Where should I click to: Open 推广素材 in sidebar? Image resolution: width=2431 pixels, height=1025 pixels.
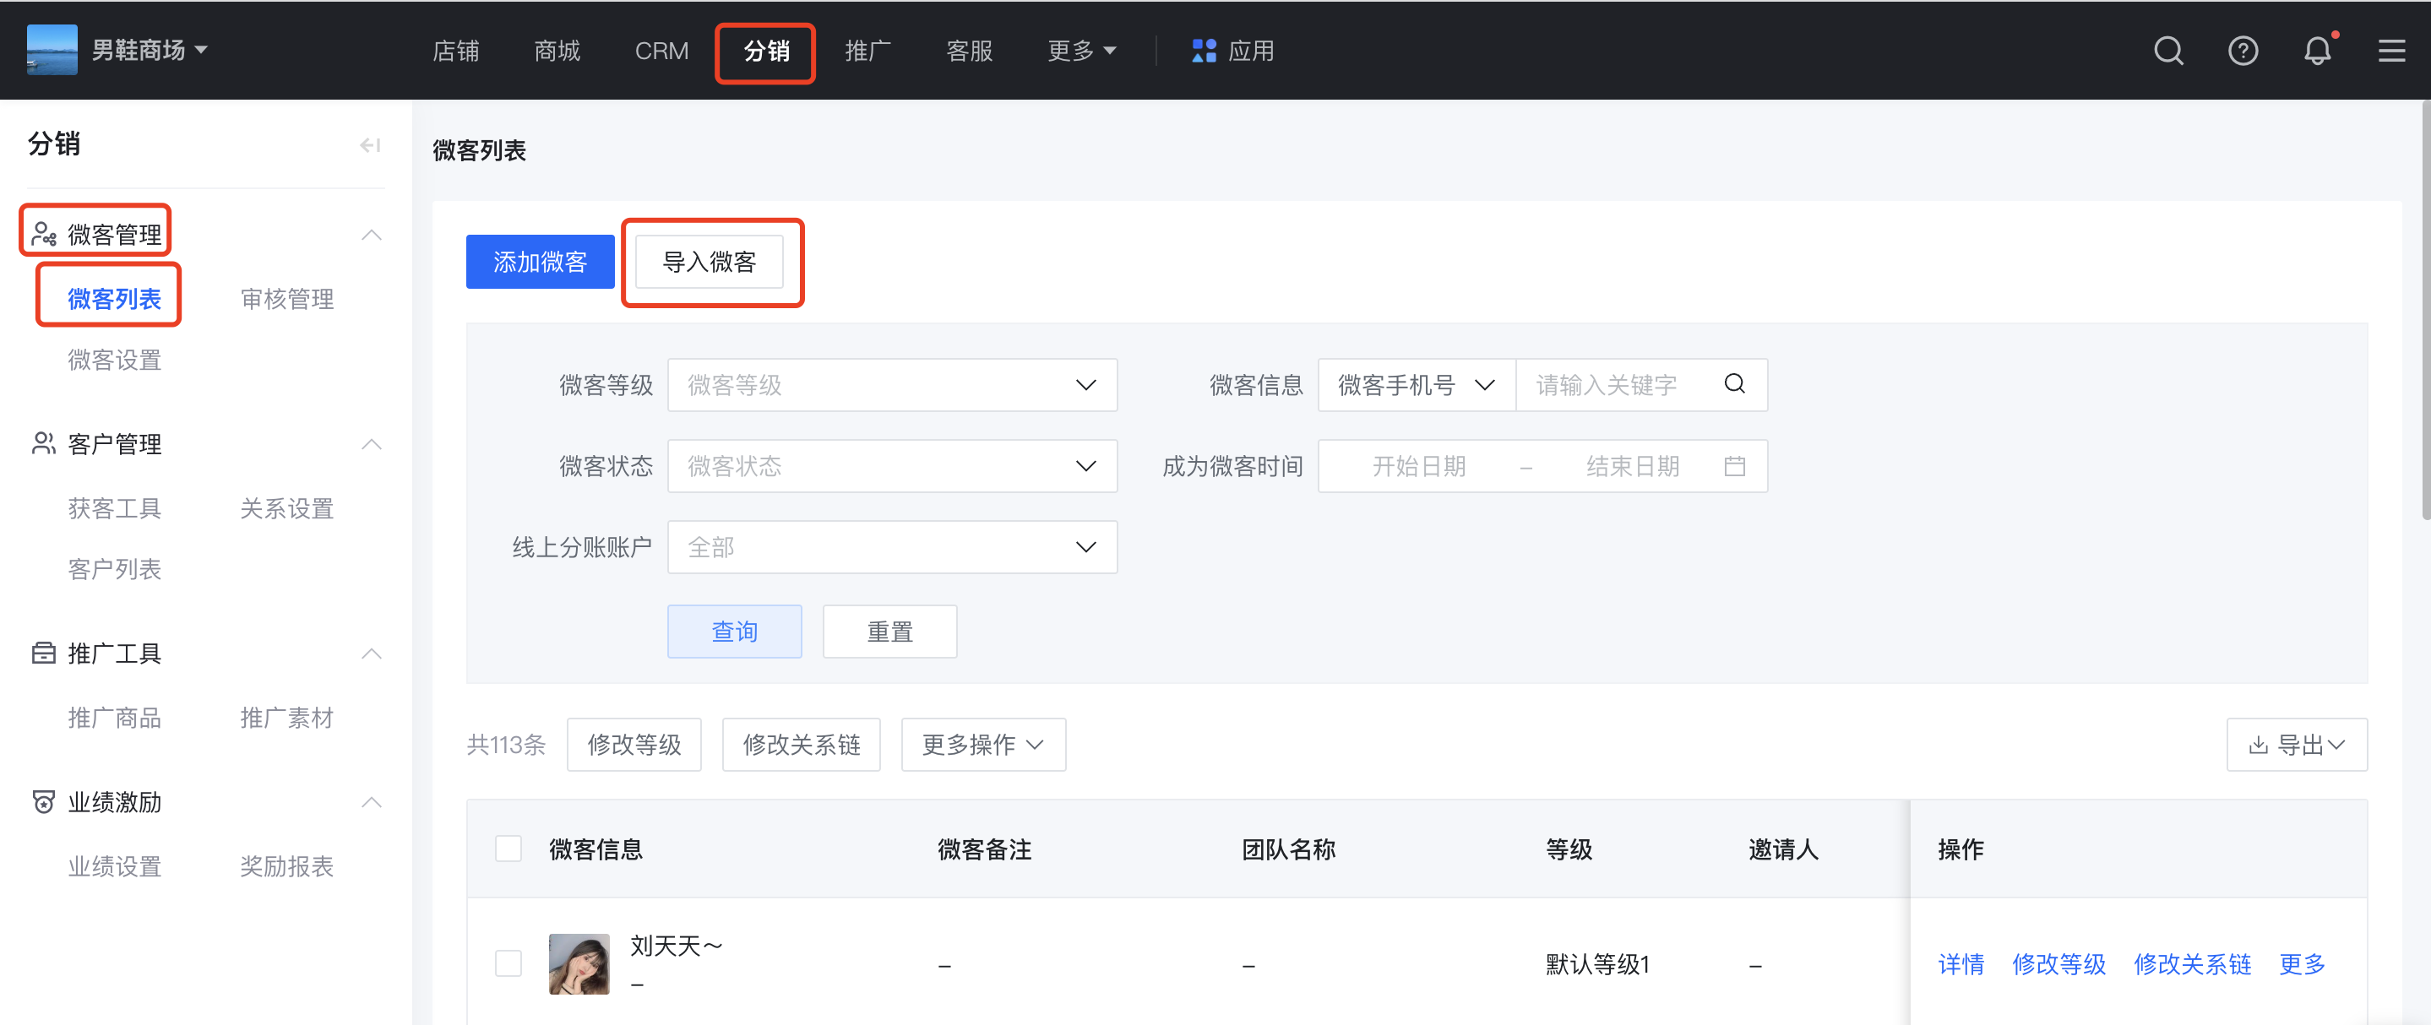pyautogui.click(x=287, y=718)
